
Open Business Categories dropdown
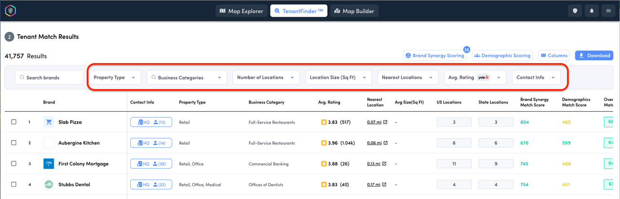coord(186,77)
